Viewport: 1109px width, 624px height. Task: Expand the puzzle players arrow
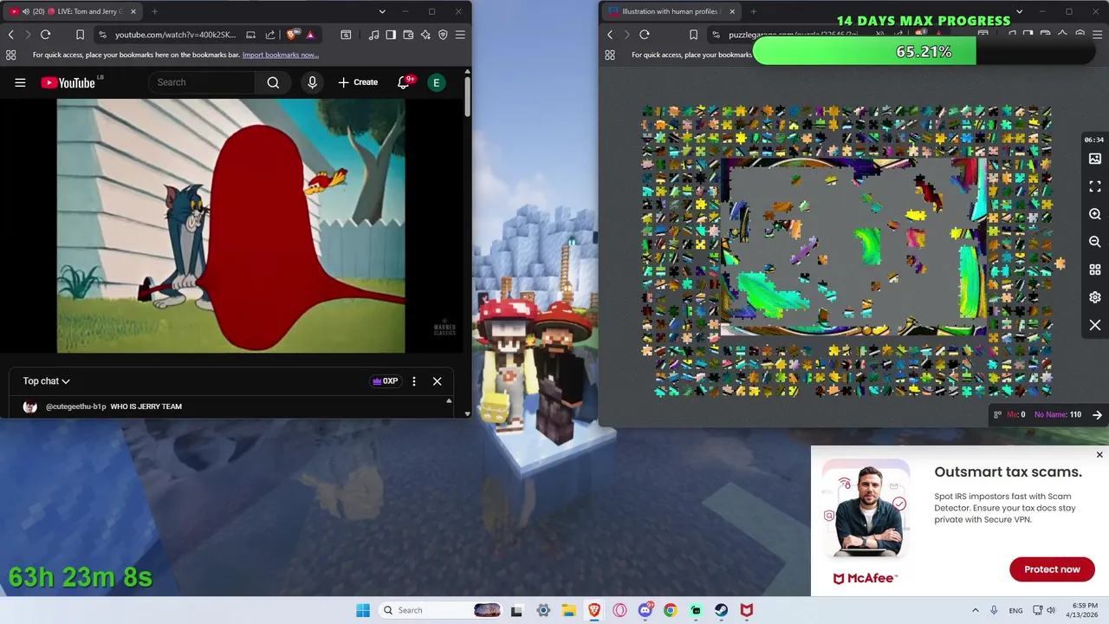(1097, 414)
